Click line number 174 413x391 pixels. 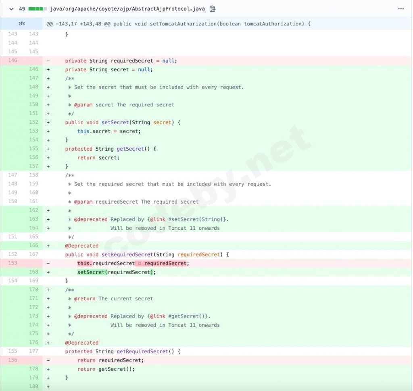click(x=33, y=324)
